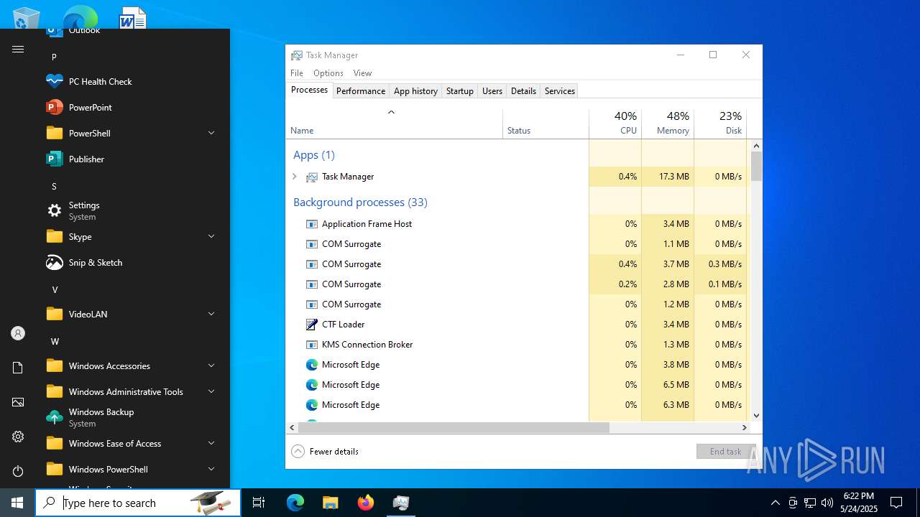
Task: Click the Windows Start button
Action: coord(17,503)
